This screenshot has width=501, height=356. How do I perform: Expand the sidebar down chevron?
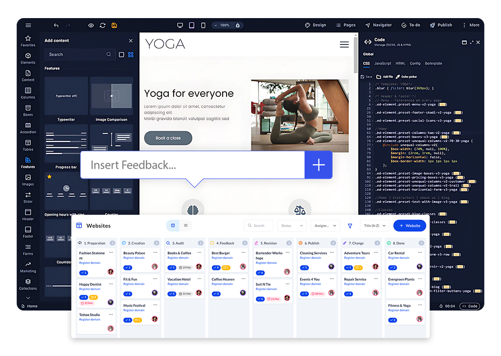(x=28, y=298)
